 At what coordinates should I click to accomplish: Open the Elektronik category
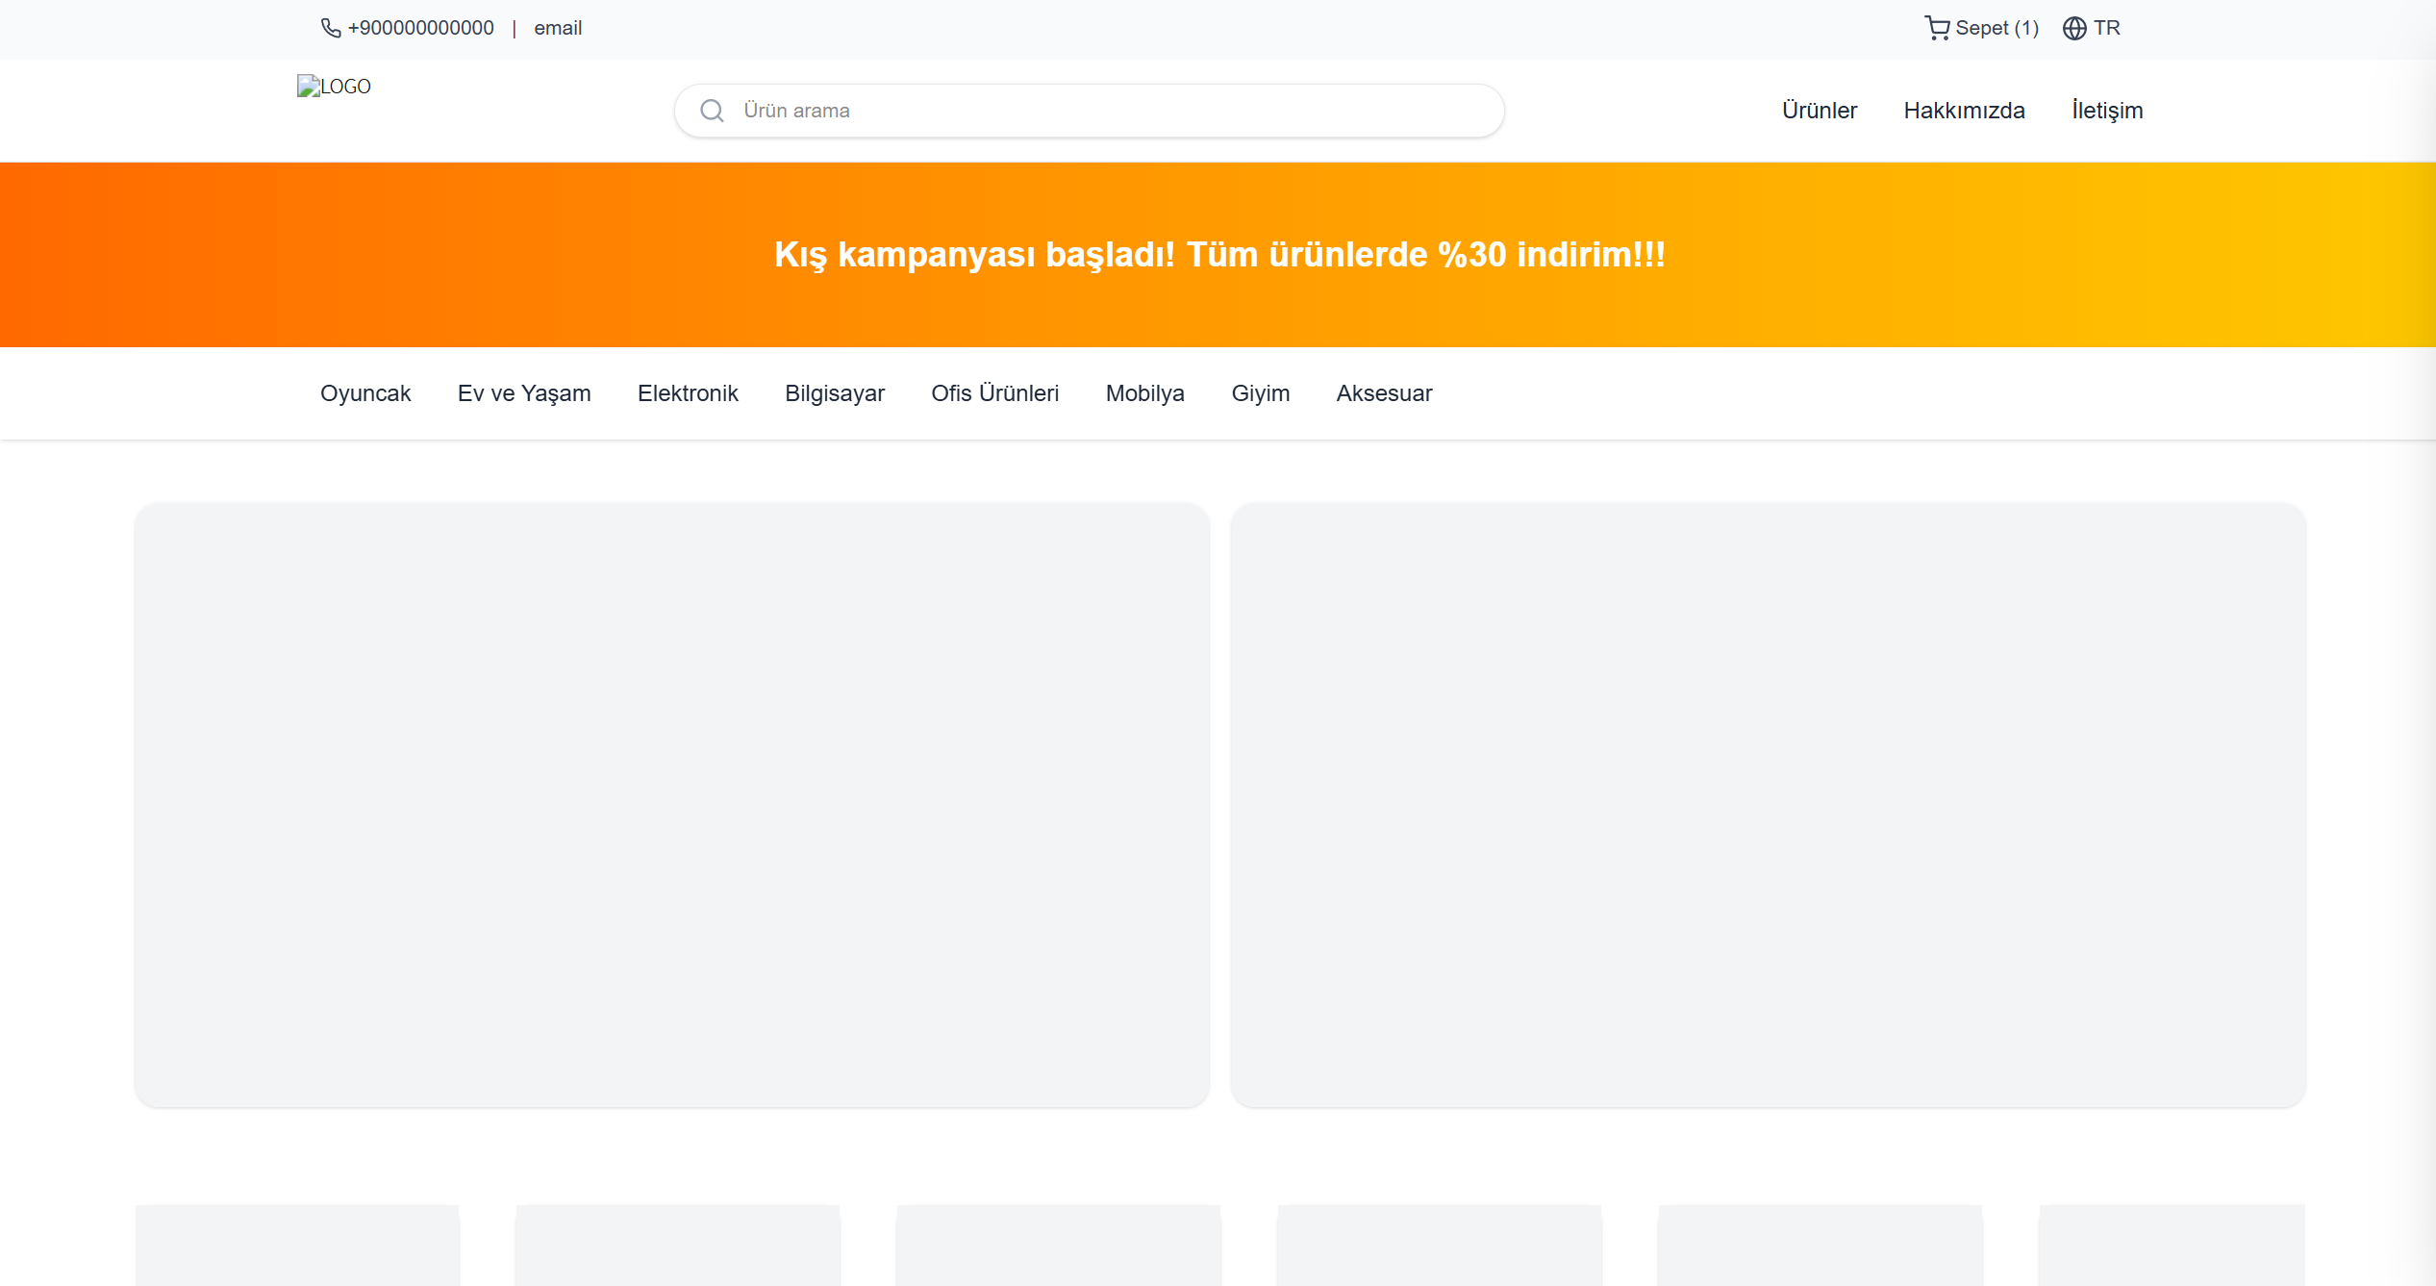(x=688, y=392)
